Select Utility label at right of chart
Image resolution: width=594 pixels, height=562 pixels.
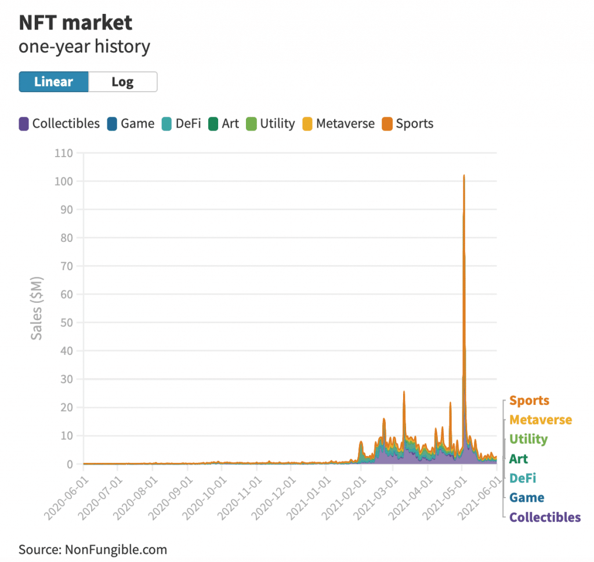tap(528, 439)
